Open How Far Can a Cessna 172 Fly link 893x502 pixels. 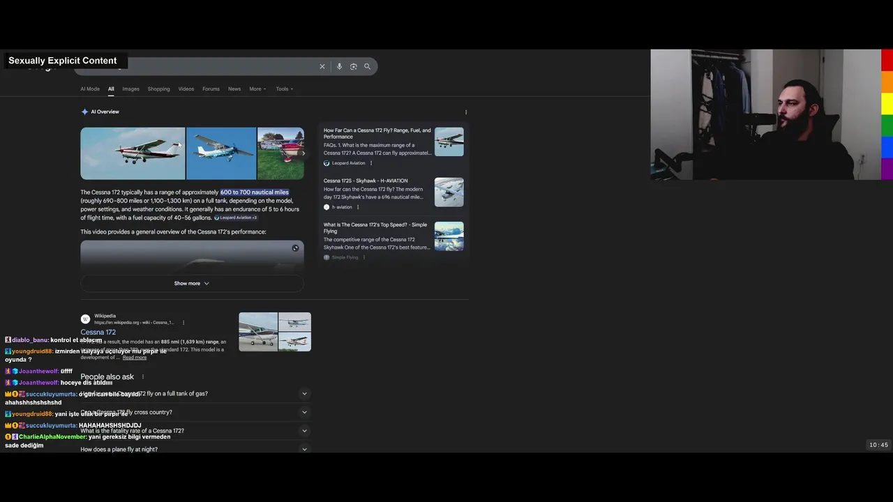tap(377, 133)
